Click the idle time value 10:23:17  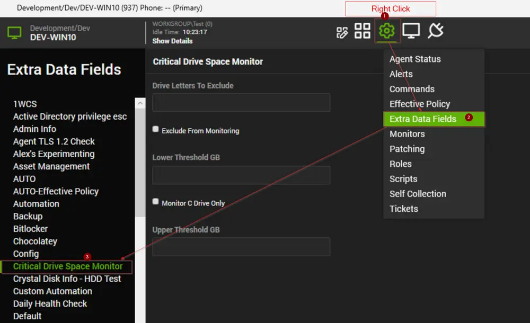tap(195, 32)
